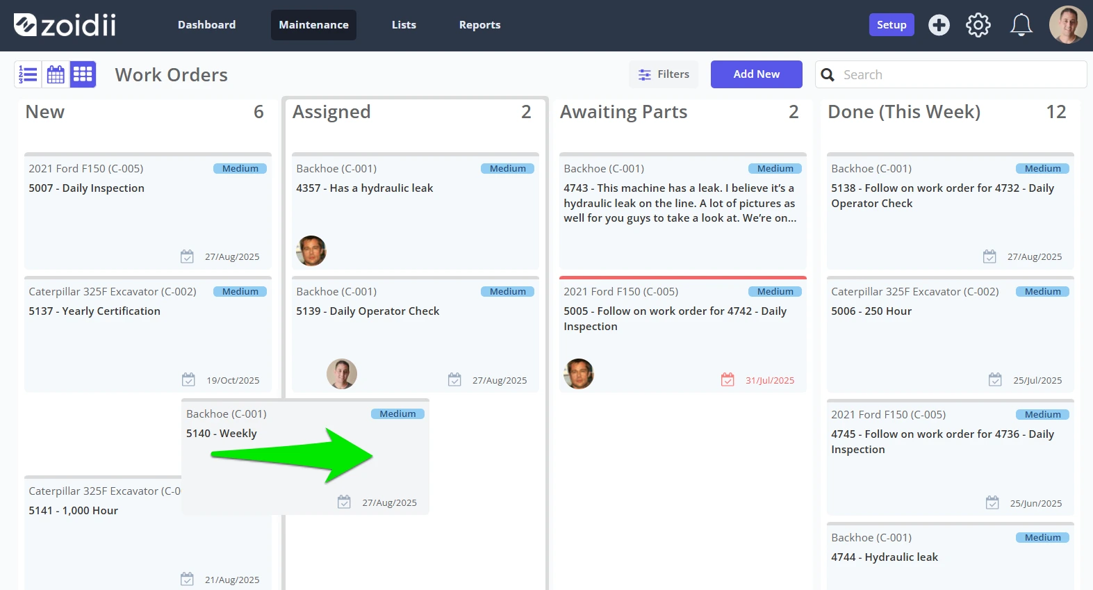This screenshot has width=1093, height=590.
Task: Click the Add New button
Action: click(756, 74)
